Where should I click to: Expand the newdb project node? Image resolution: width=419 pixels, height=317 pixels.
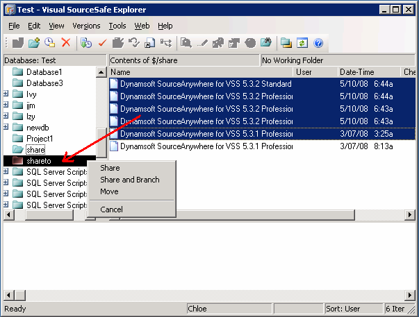click(x=6, y=128)
